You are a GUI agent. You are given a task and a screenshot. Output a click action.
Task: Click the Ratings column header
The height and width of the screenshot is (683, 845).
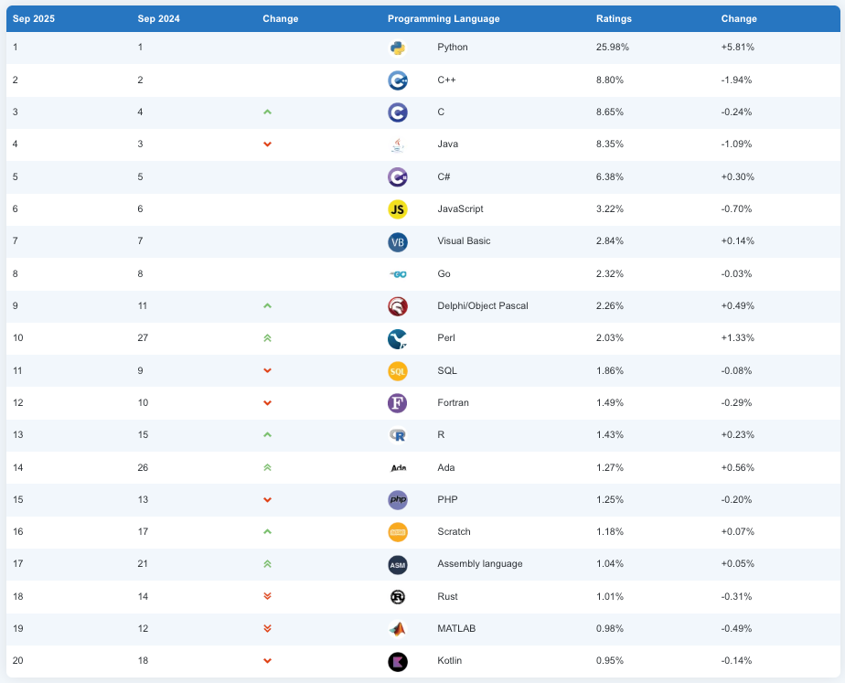[x=614, y=18]
